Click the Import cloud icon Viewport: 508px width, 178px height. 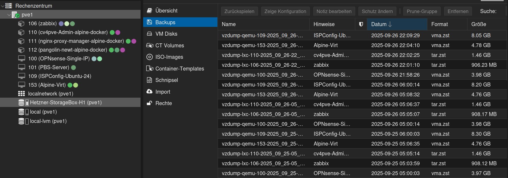tap(150, 92)
